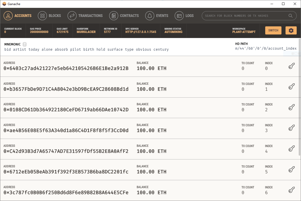301x201 pixels.
Task: Click the current block 0 value
Action: tap(5, 32)
